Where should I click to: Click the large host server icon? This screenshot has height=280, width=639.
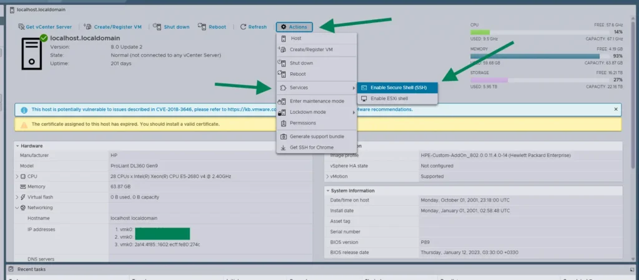(x=32, y=55)
